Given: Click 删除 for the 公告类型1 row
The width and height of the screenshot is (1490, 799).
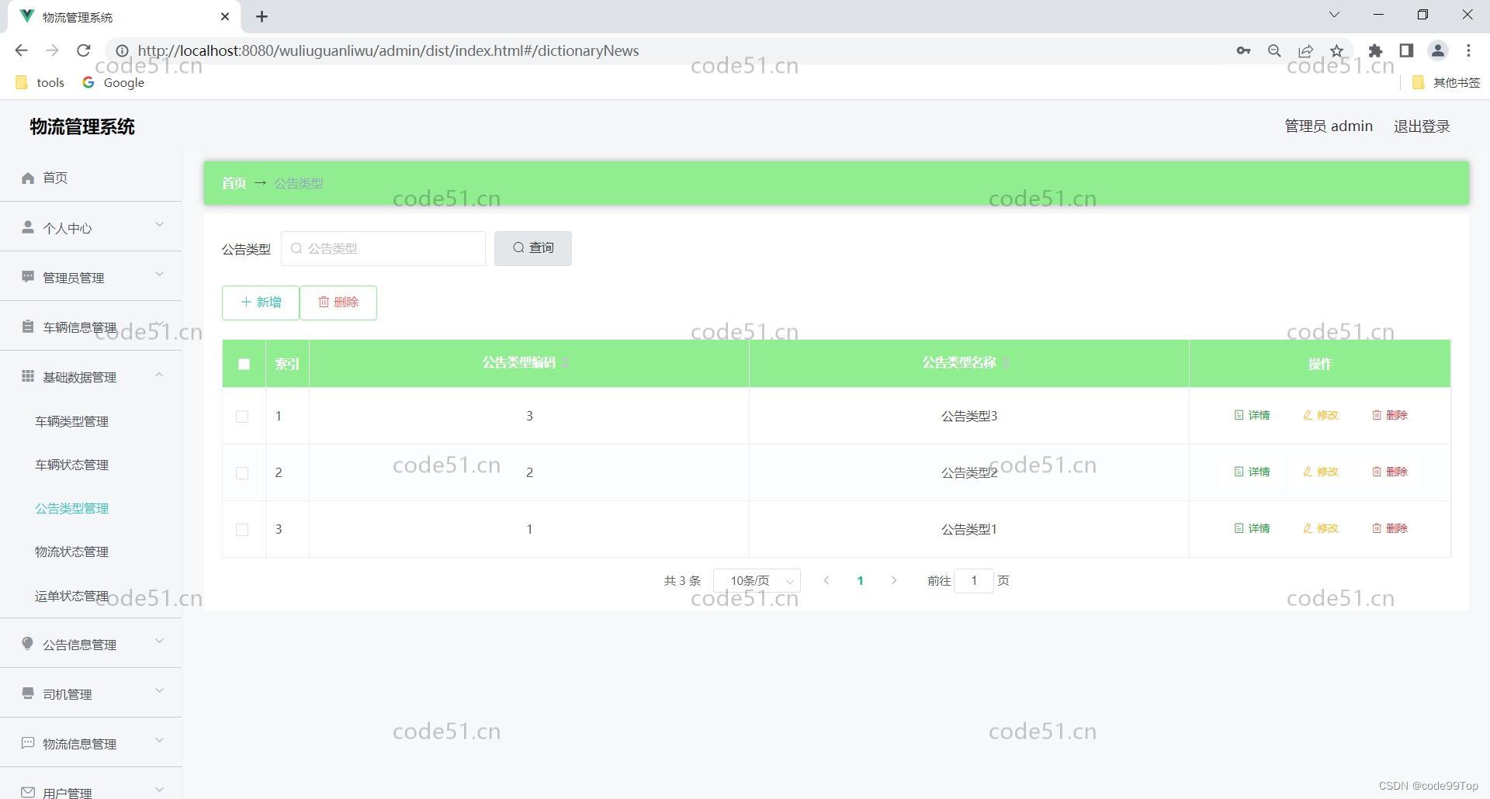Looking at the screenshot, I should click(x=1389, y=528).
